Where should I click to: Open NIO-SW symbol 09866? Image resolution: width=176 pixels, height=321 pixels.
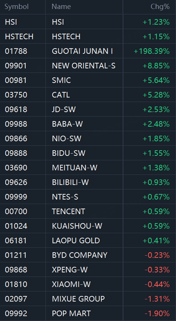[88, 138]
